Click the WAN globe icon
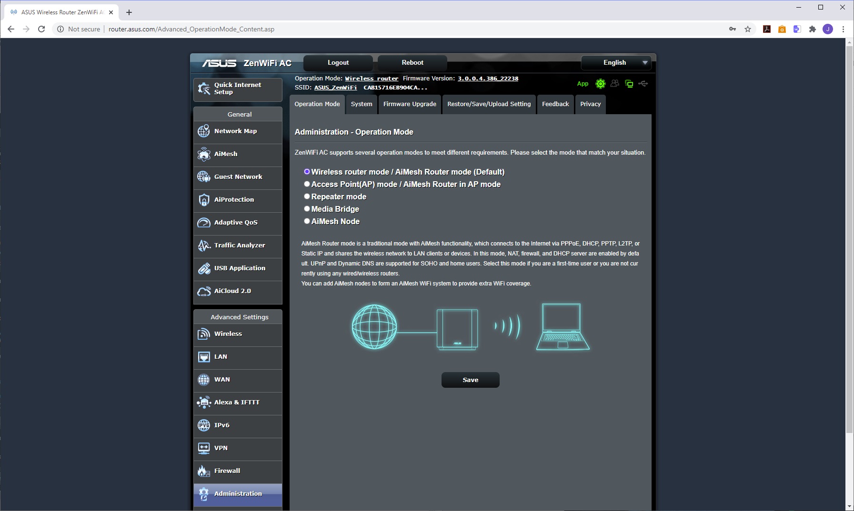The image size is (854, 511). click(204, 379)
